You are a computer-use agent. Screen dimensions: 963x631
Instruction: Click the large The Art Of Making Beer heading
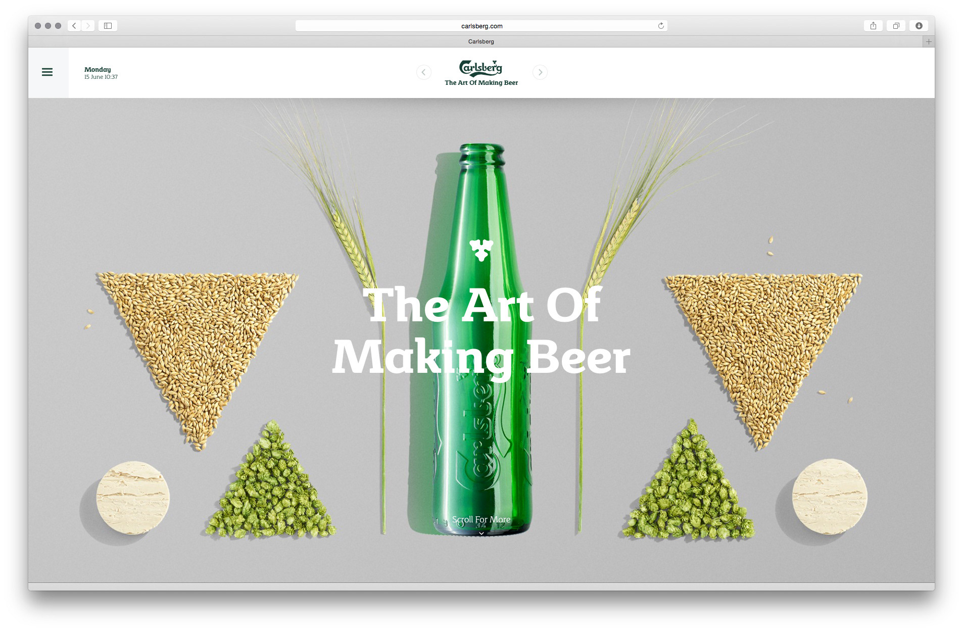[481, 331]
